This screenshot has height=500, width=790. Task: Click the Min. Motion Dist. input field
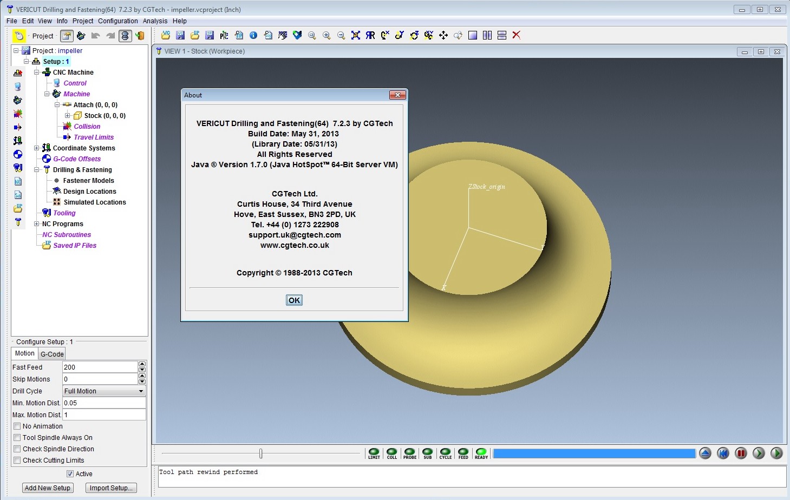pos(105,403)
